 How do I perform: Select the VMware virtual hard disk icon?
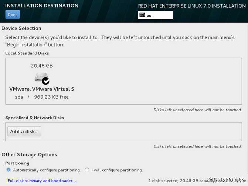tap(41, 78)
